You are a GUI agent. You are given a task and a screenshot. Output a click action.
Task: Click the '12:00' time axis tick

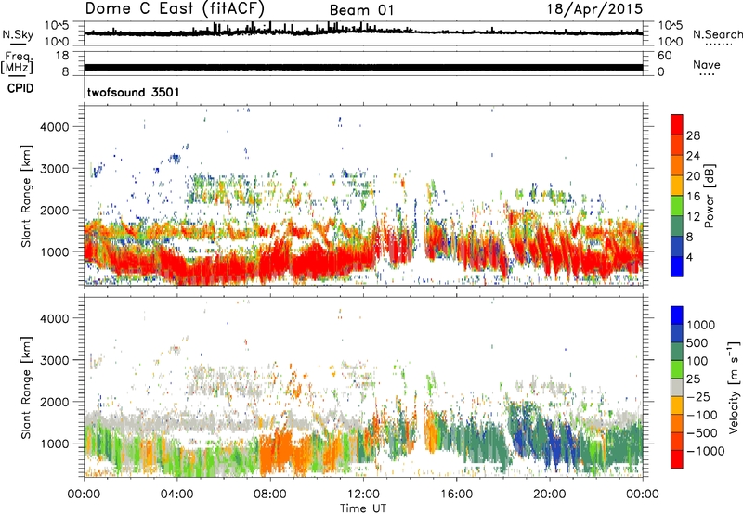pyautogui.click(x=363, y=495)
